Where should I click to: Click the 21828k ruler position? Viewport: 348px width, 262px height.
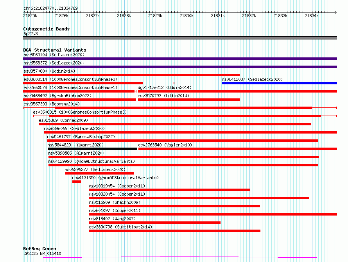124,16
